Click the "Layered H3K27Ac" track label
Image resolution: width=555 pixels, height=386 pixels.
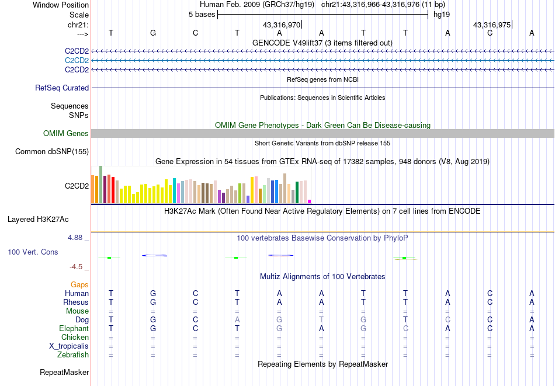(38, 220)
